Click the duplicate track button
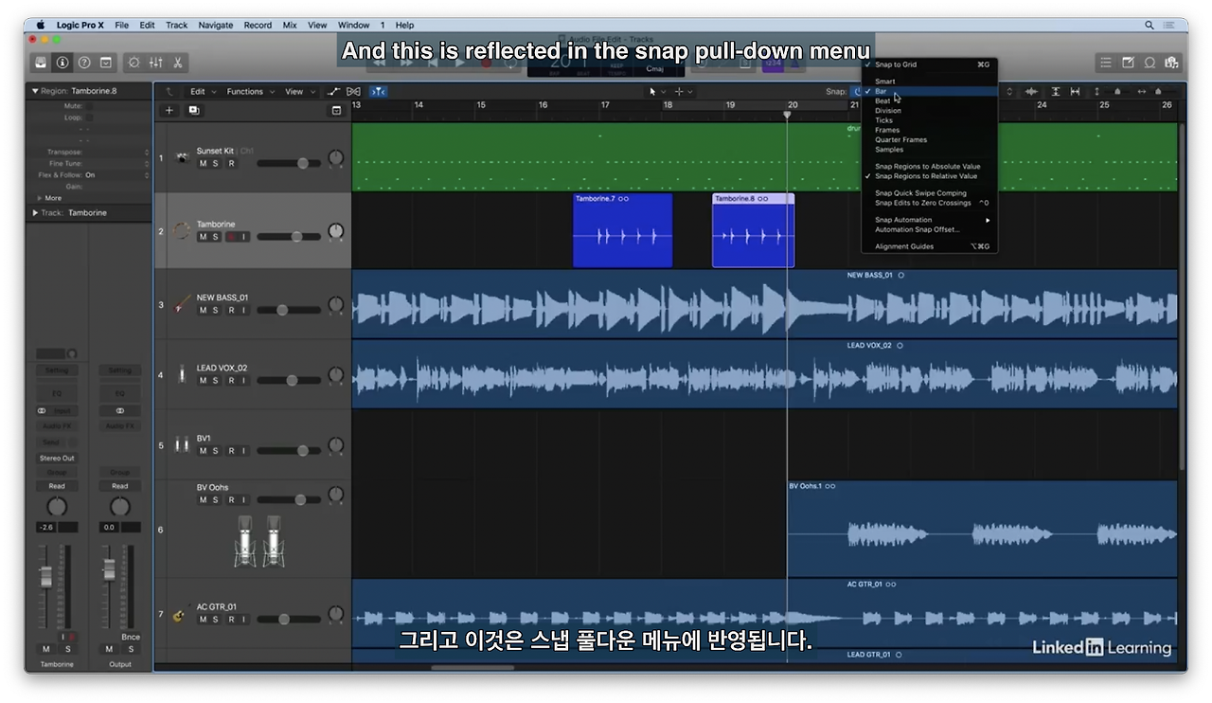 click(x=193, y=110)
